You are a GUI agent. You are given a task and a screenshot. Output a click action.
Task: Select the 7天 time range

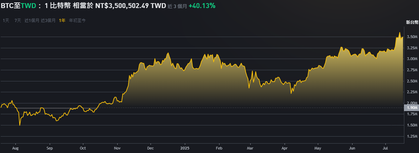pyautogui.click(x=18, y=20)
